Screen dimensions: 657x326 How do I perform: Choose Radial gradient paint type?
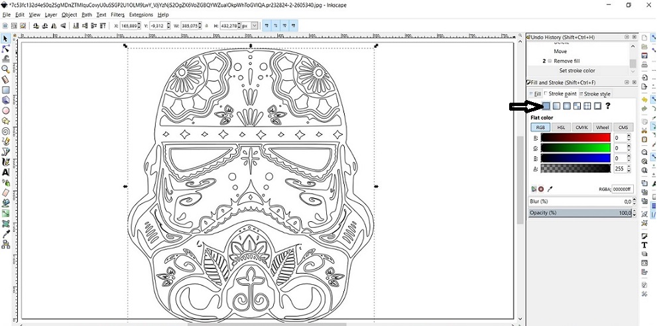point(567,106)
